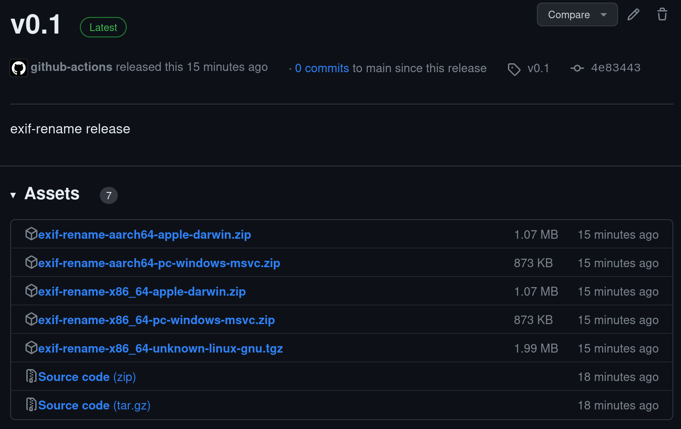Click zip file icon for Source code (tar.gz)

click(x=31, y=405)
